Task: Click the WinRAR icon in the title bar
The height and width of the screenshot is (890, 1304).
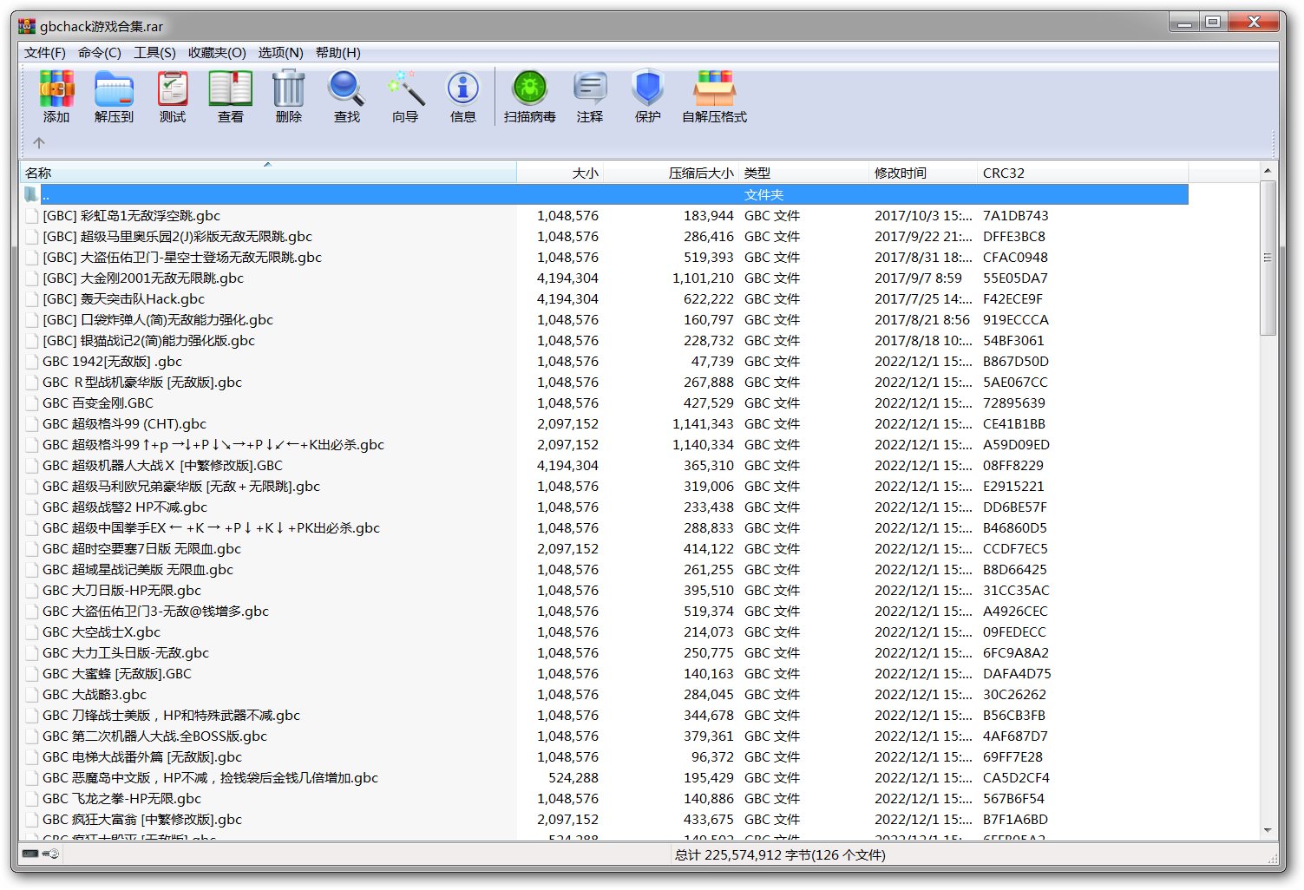Action: point(27,26)
